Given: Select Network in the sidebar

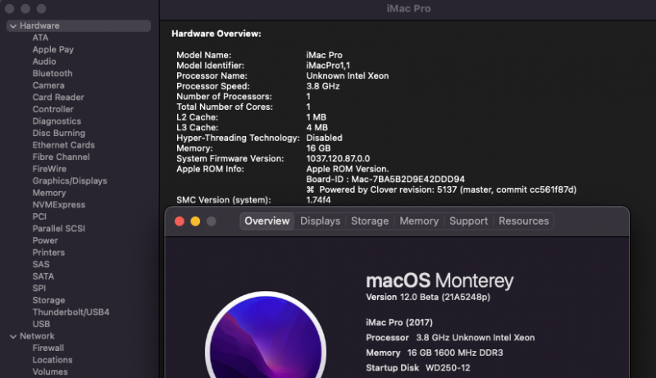Looking at the screenshot, I should tap(37, 336).
